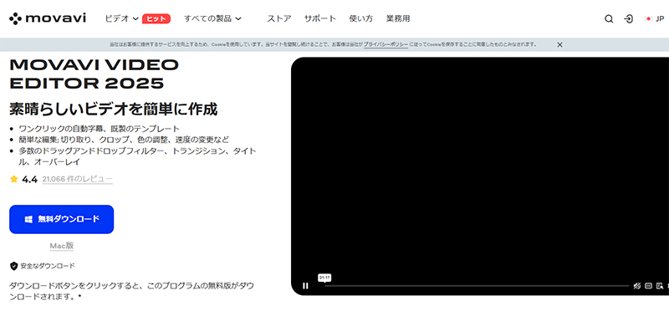Open the プライバシーポリシー link in the cookie banner

click(x=386, y=44)
